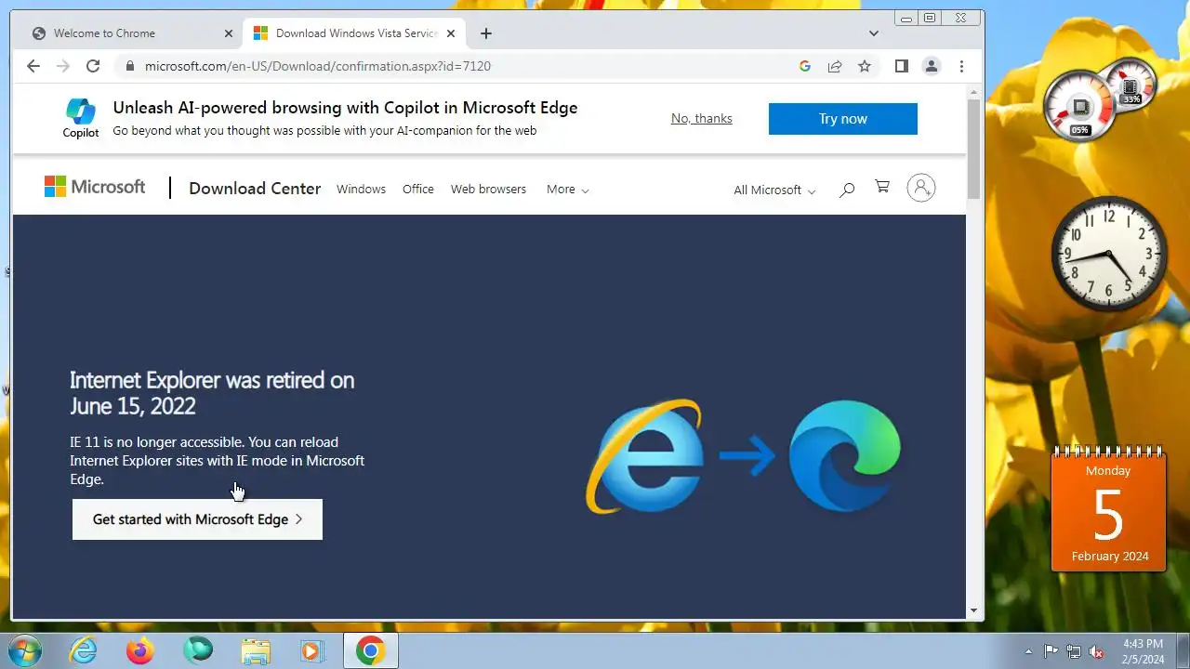Click the site lock icon in address bar
This screenshot has width=1190, height=669.
click(129, 66)
